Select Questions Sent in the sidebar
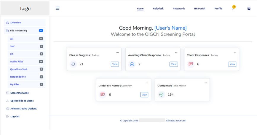 point(18,69)
